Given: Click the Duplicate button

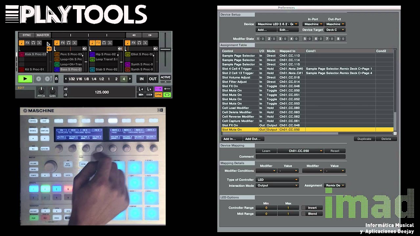Looking at the screenshot, I should 364,139.
